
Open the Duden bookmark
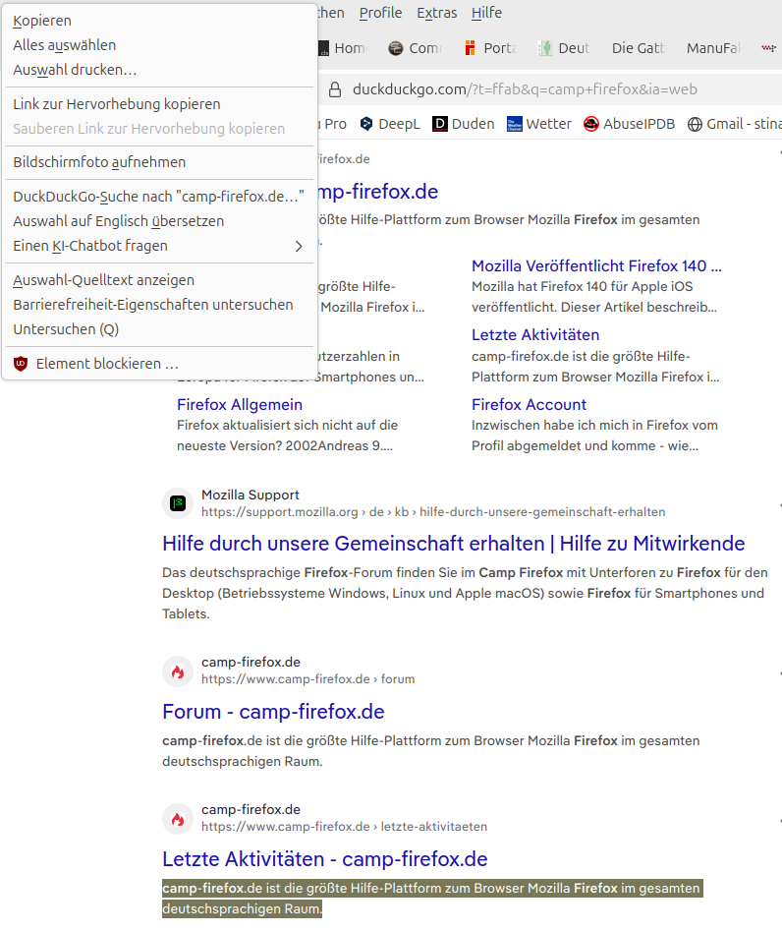pyautogui.click(x=463, y=124)
